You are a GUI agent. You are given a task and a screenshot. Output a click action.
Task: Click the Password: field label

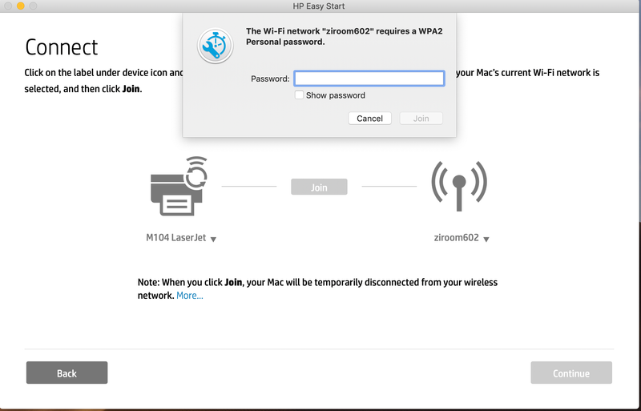[x=270, y=79]
